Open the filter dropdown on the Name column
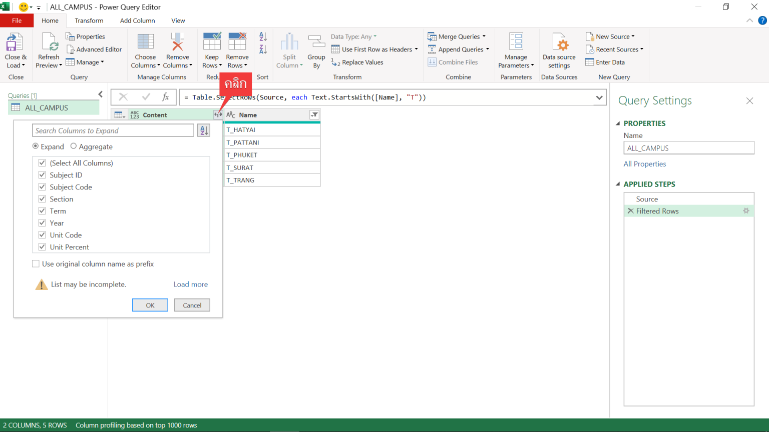Viewport: 769px width, 432px height. click(x=314, y=114)
